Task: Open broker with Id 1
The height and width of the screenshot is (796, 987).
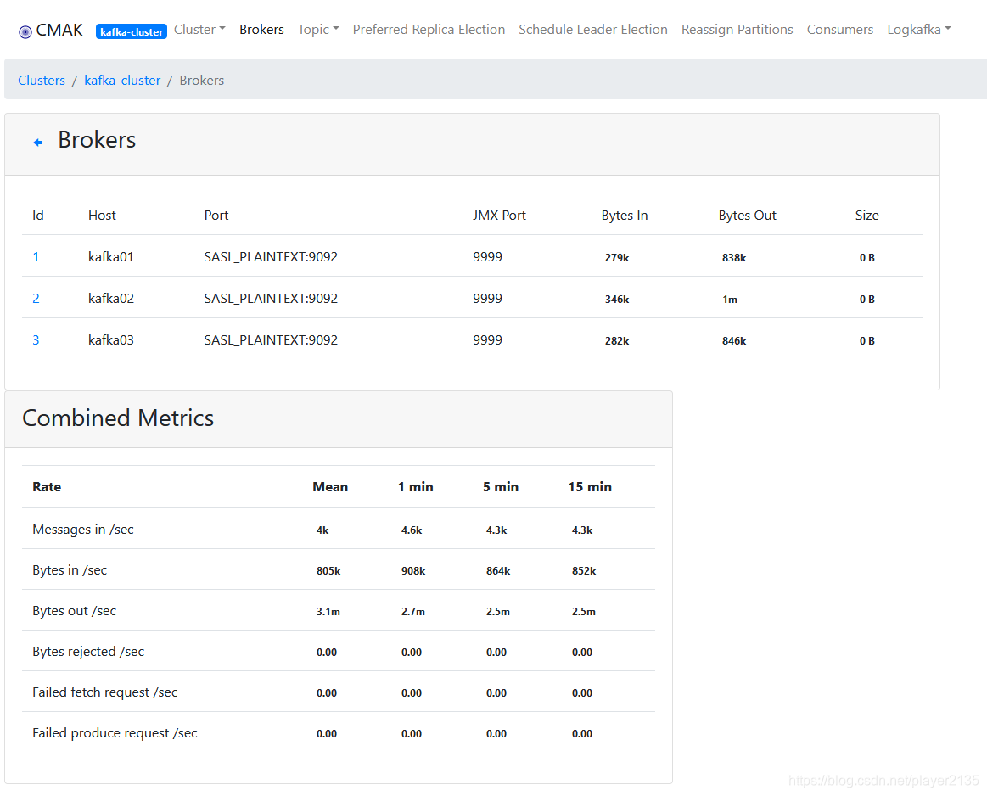Action: coord(36,256)
